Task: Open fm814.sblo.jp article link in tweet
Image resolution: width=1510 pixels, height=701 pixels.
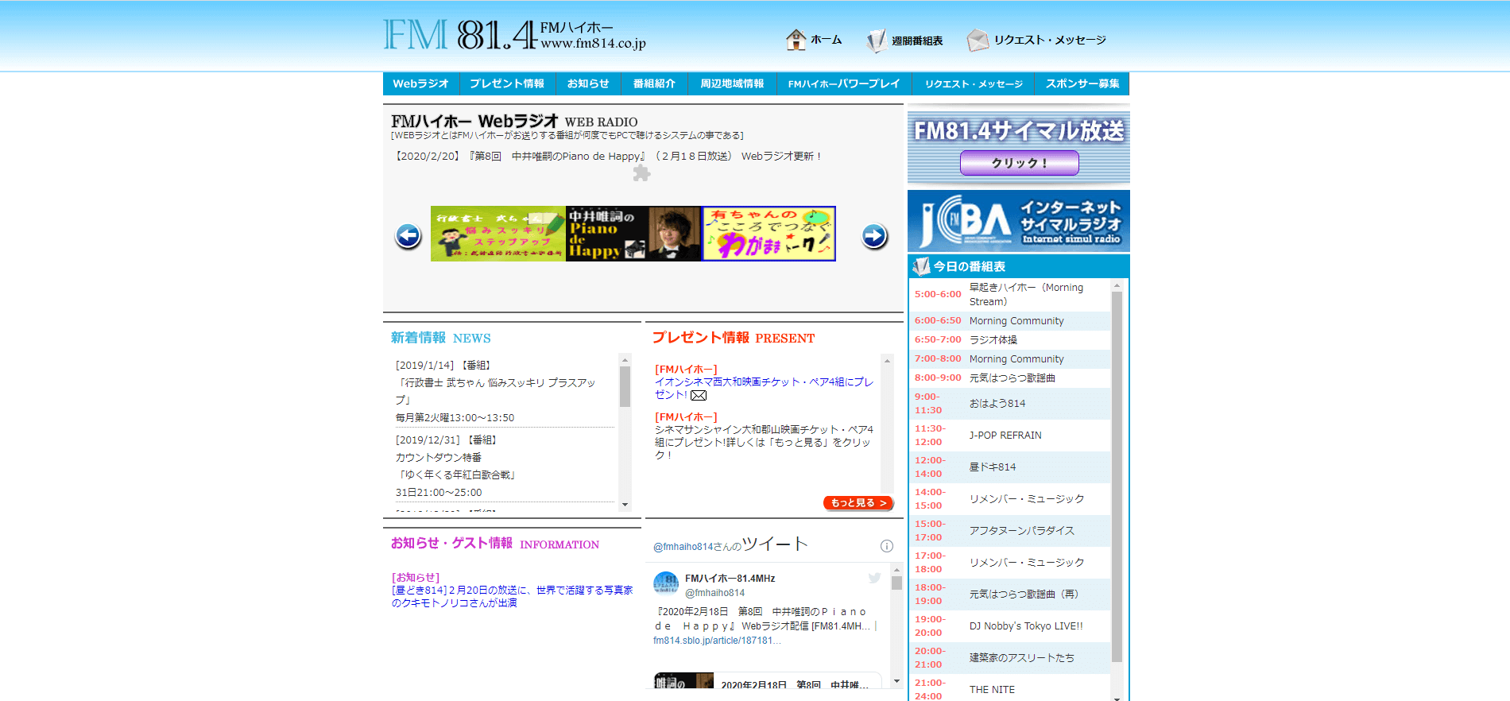Action: click(717, 641)
